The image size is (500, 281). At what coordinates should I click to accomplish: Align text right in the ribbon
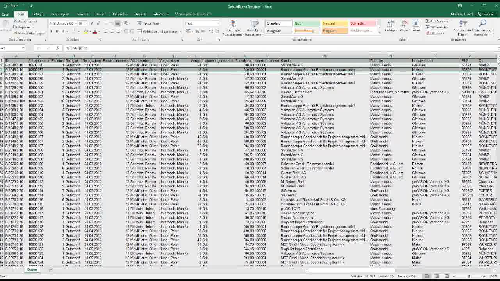(x=118, y=31)
